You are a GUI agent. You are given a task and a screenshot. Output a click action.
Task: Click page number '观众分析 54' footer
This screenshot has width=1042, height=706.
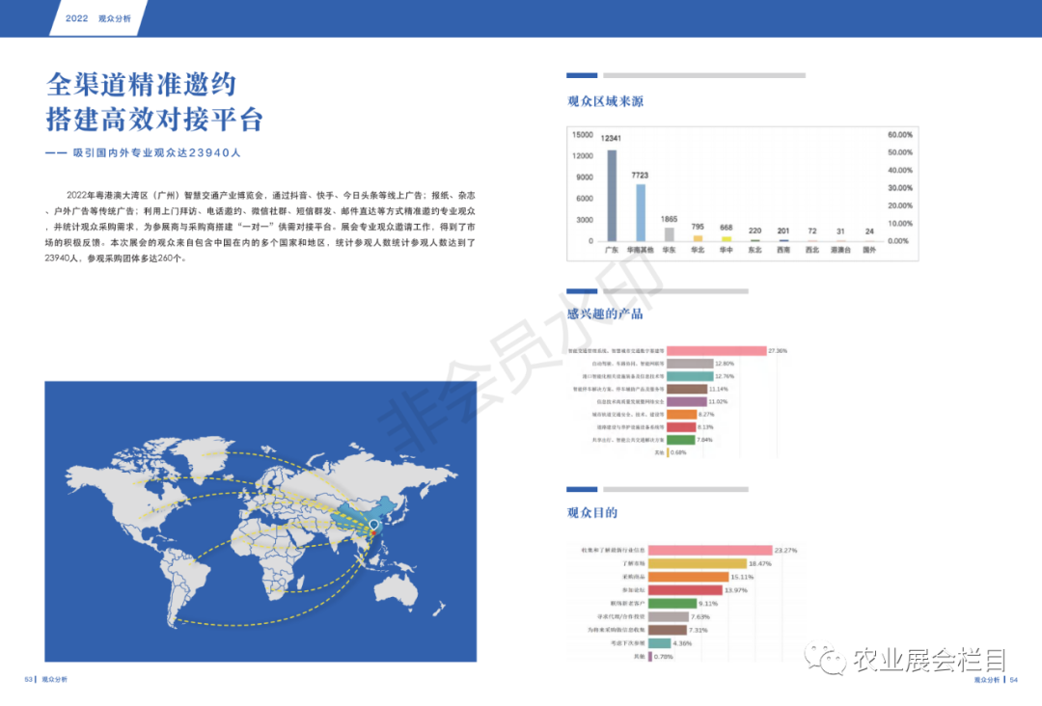[996, 679]
